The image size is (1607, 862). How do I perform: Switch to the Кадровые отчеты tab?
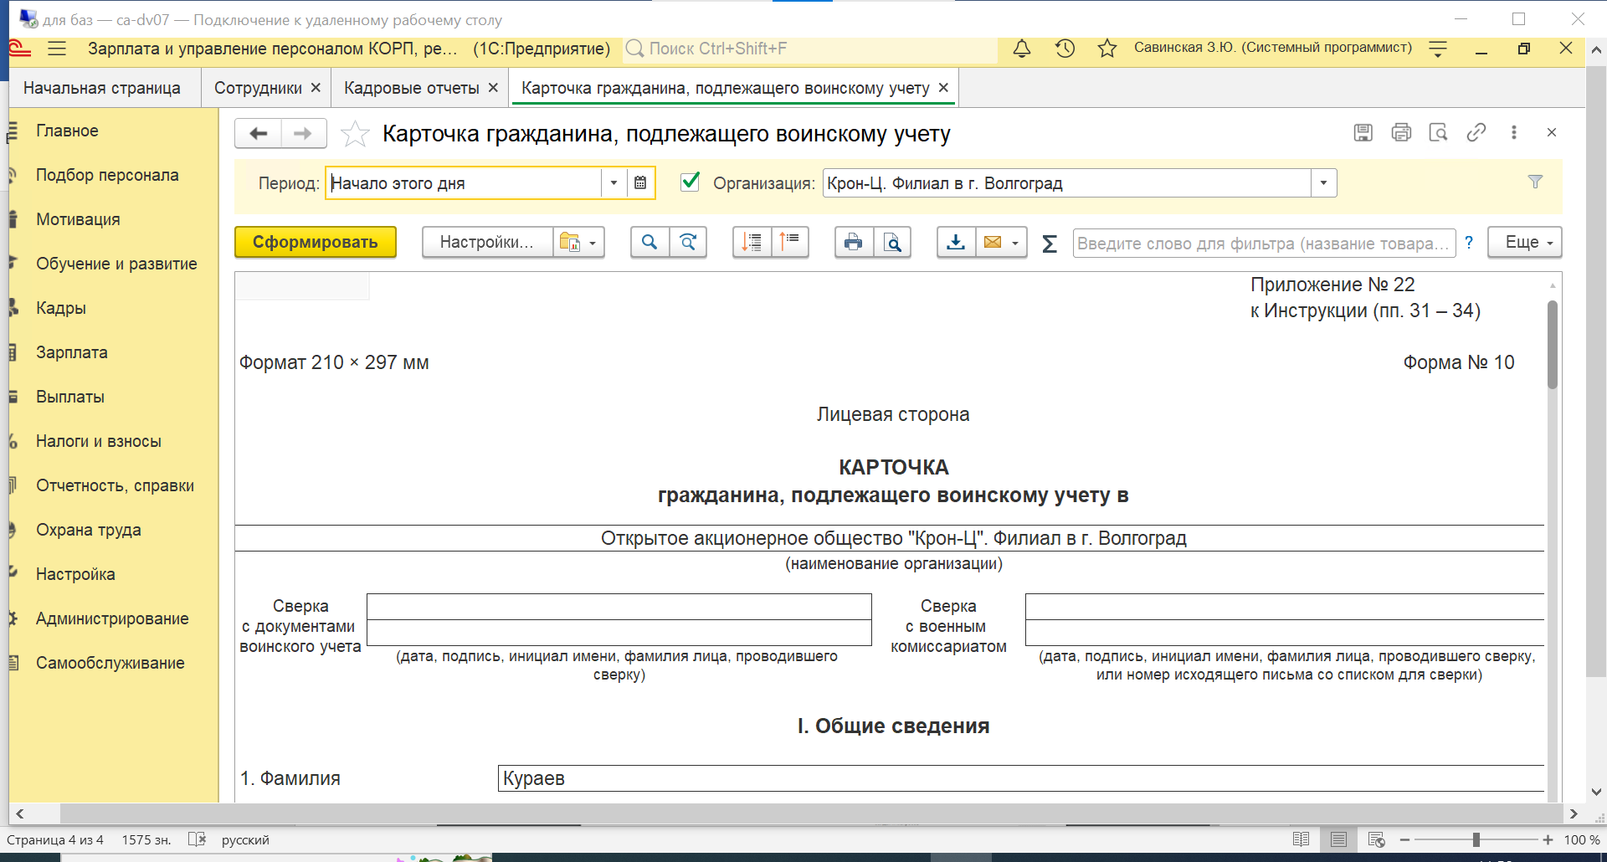point(411,88)
